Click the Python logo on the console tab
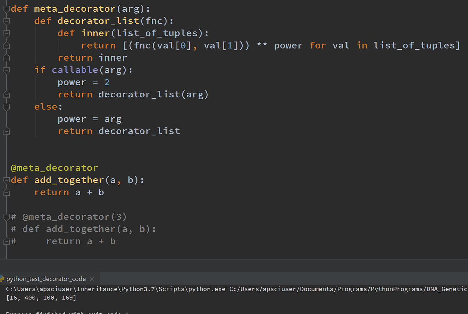 (3, 278)
